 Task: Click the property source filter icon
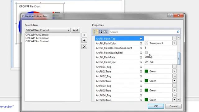click(105, 32)
